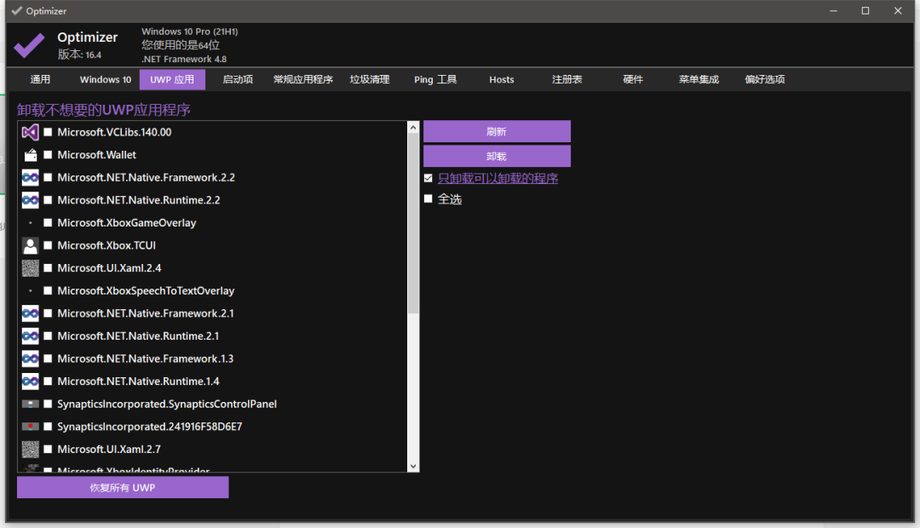Open the Windows 10 tab
Viewport: 920px width, 528px height.
coord(106,79)
